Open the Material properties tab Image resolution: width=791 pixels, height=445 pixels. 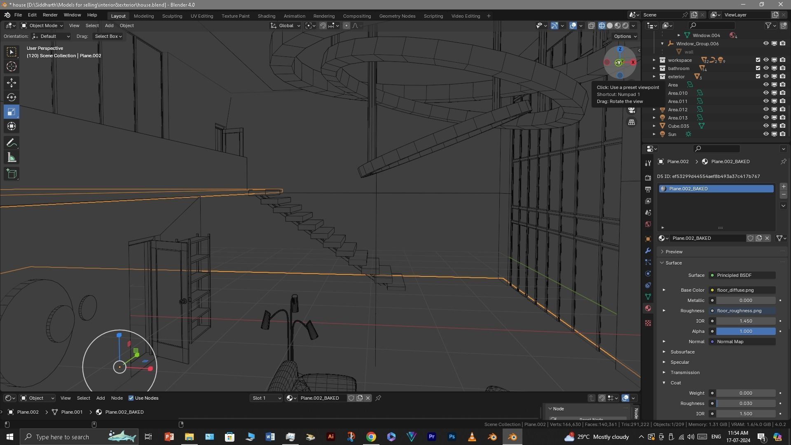point(648,308)
